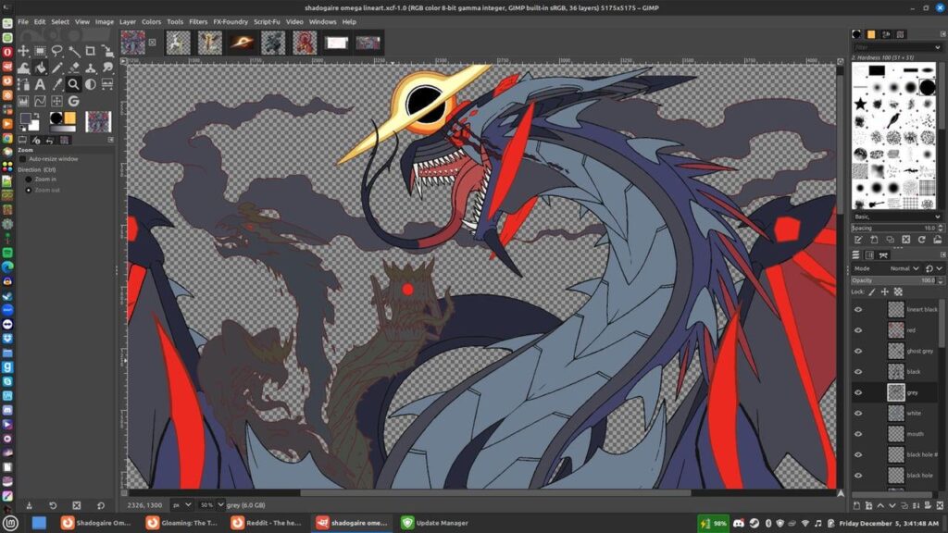Select the Clone tool
The height and width of the screenshot is (533, 948).
click(91, 67)
